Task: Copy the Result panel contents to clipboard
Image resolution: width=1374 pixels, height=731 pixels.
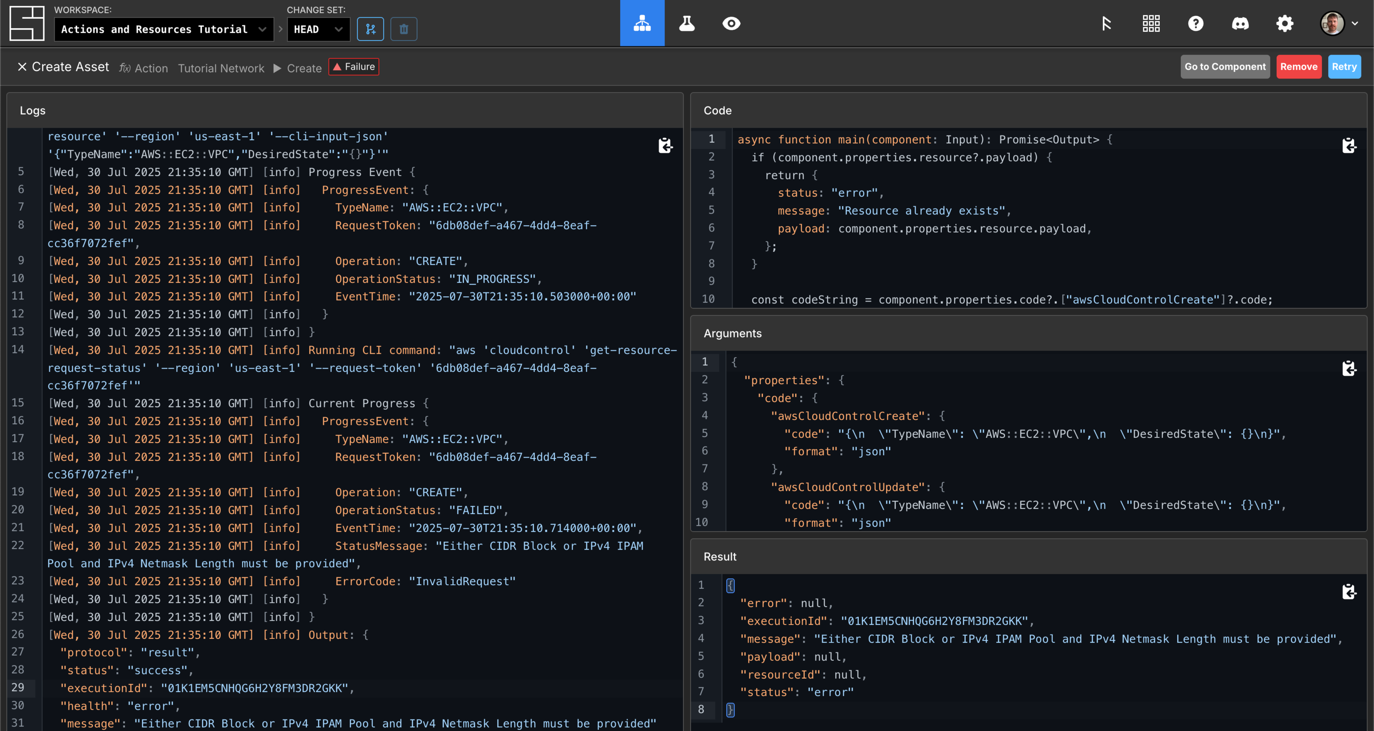Action: 1349,591
